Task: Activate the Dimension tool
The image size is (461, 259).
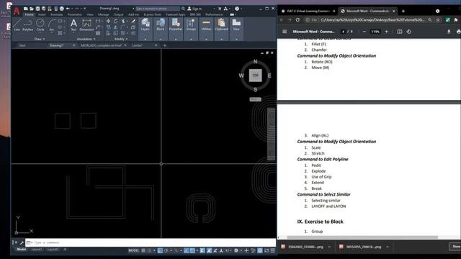Action: [86, 24]
